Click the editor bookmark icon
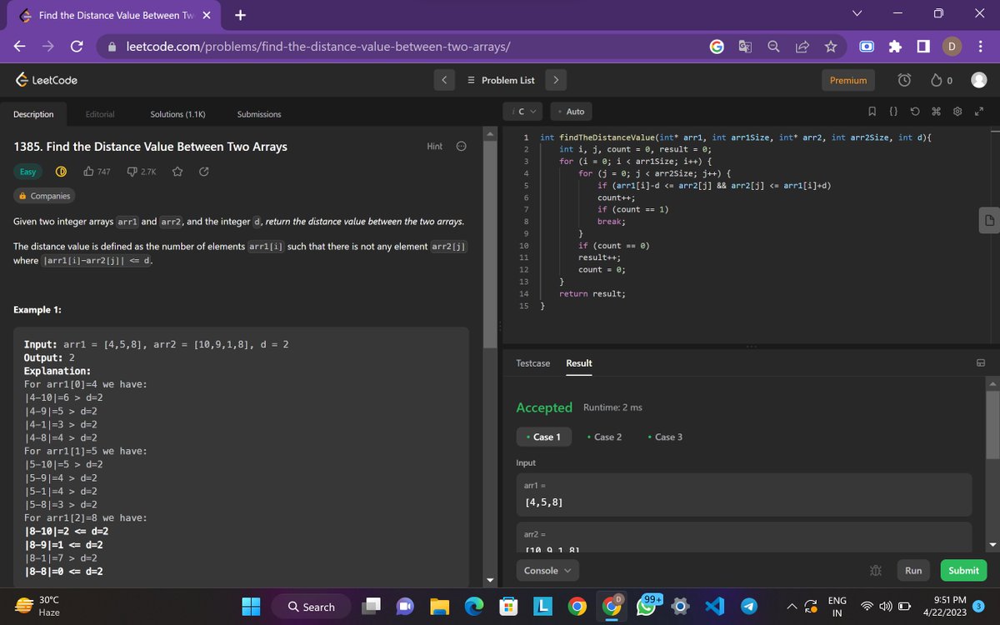The height and width of the screenshot is (625, 1000). [x=872, y=111]
